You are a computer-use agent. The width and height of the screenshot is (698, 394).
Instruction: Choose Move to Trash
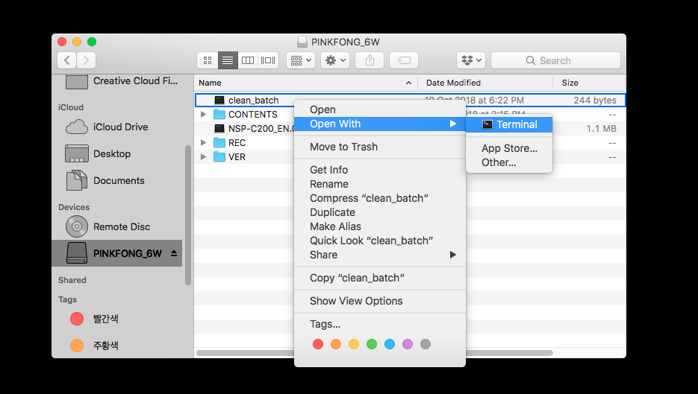[380, 147]
